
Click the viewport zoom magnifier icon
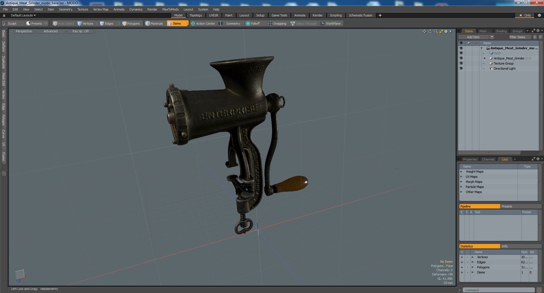pyautogui.click(x=436, y=31)
